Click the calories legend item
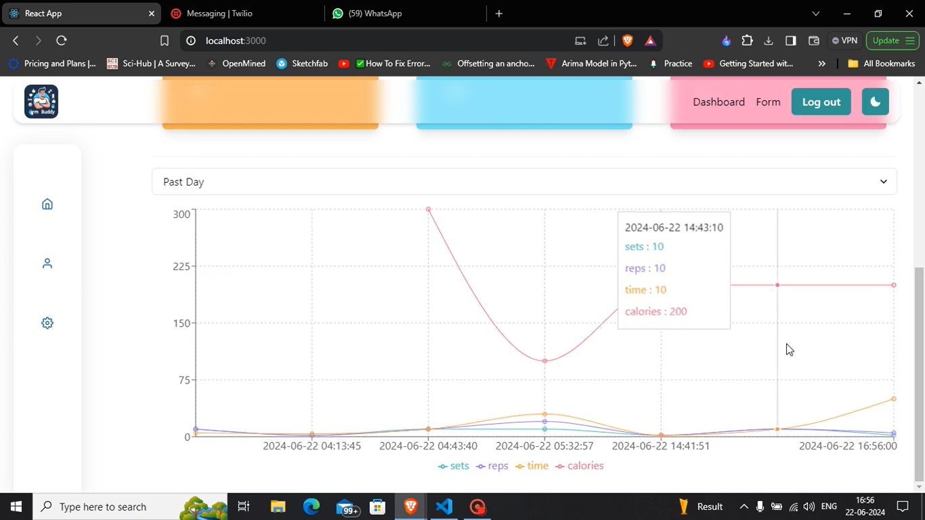 click(x=580, y=466)
